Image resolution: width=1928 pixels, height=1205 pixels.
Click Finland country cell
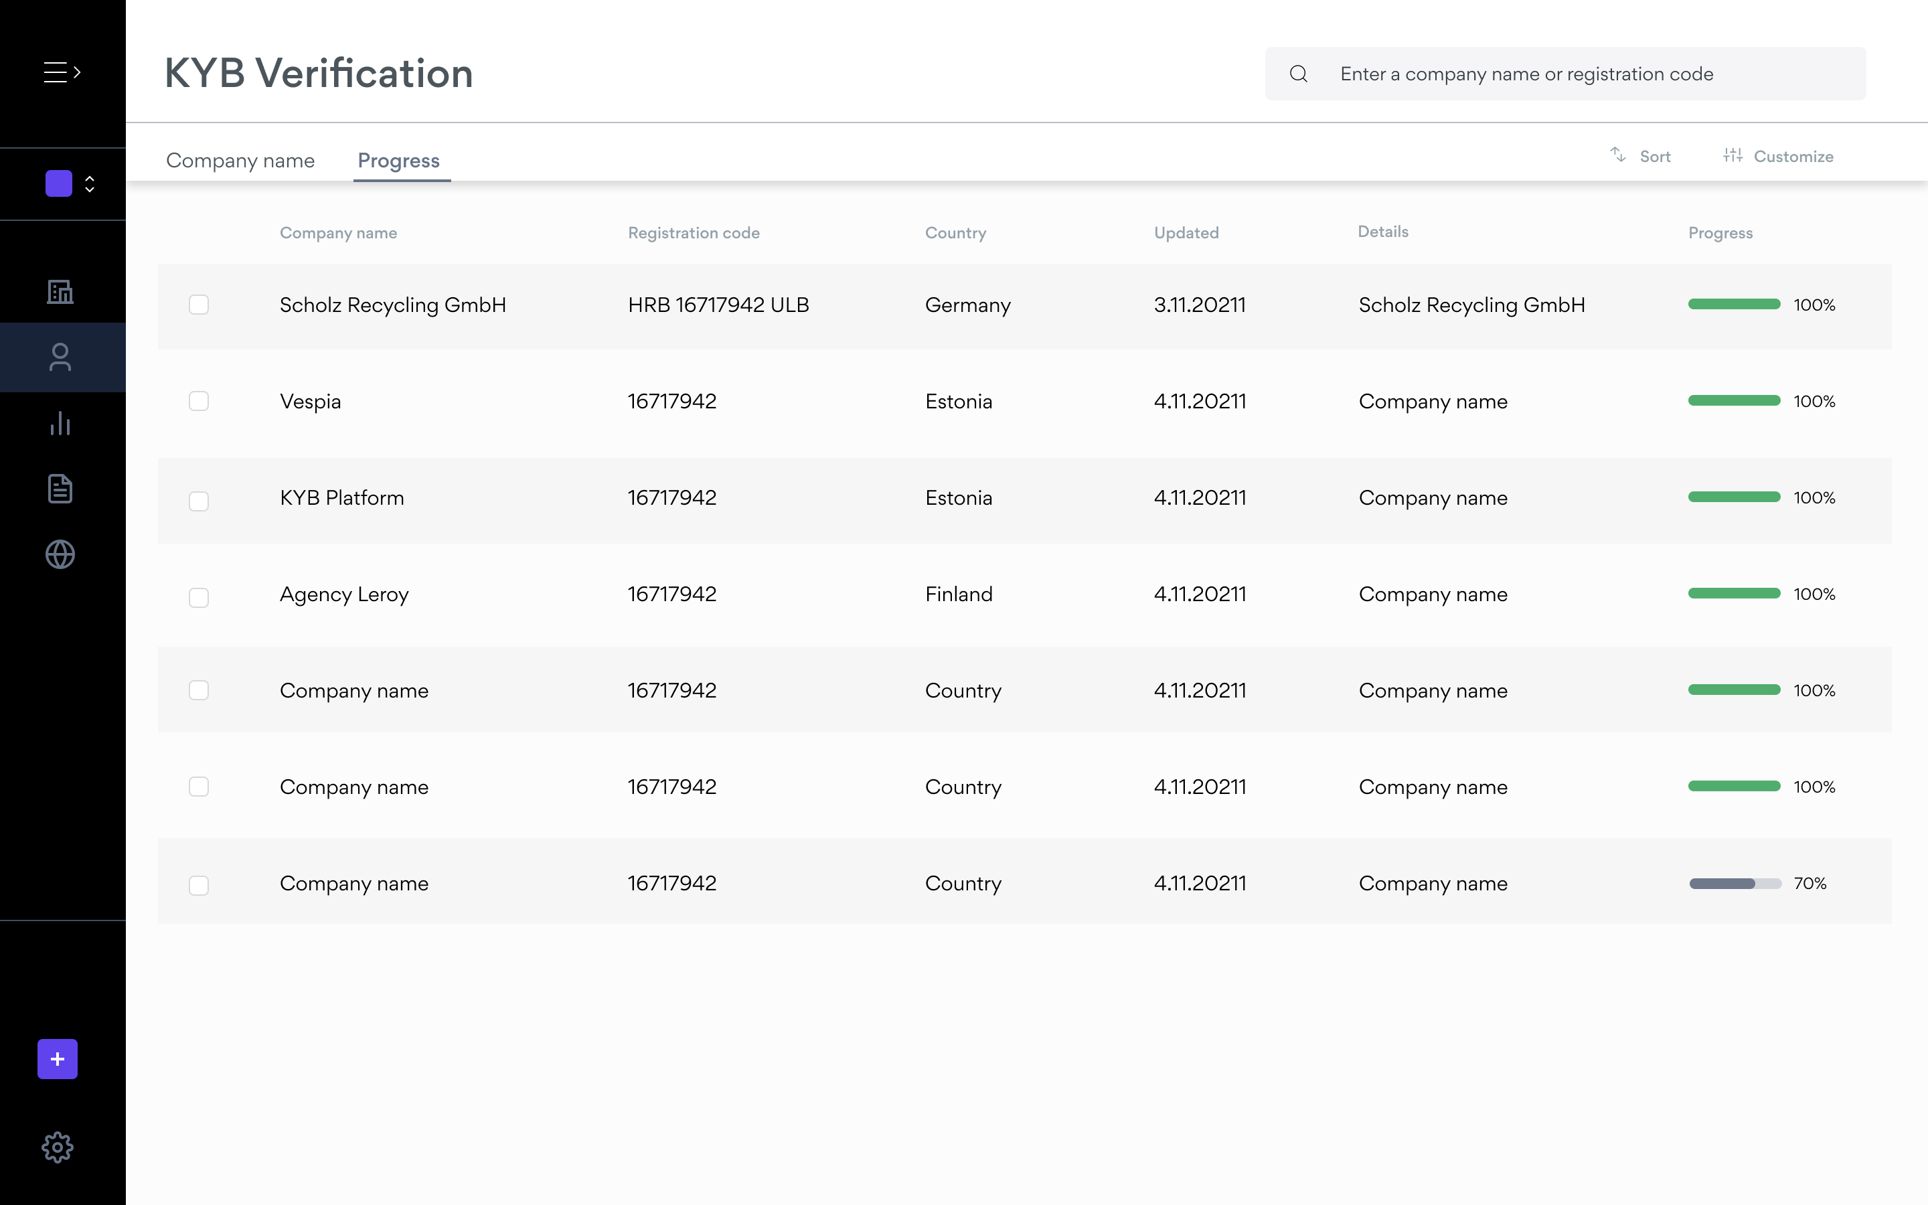click(959, 594)
